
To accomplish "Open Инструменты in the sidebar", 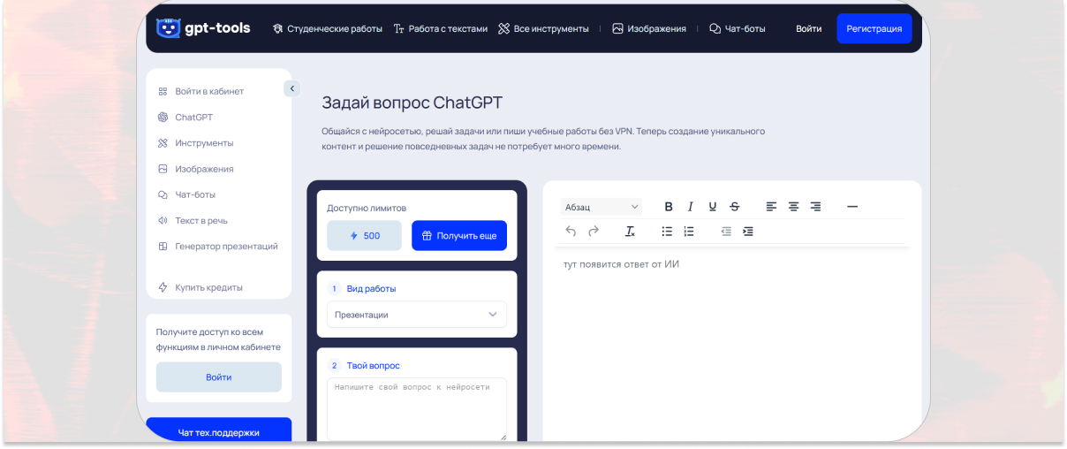I will click(195, 142).
